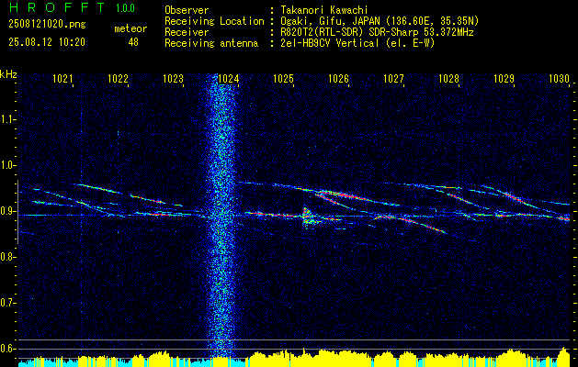Image resolution: width=578 pixels, height=367 pixels.
Task: Click the timestamp 25.08.12 10:20
Action: click(47, 42)
